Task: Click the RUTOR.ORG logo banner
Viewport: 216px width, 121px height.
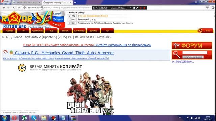Action: (33, 19)
